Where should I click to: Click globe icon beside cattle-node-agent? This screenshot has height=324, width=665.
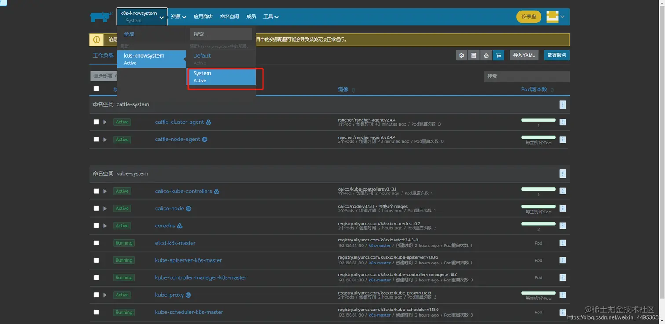tap(205, 140)
